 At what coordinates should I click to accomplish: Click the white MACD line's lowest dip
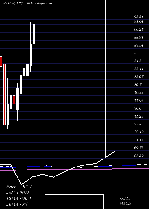coord(21,184)
